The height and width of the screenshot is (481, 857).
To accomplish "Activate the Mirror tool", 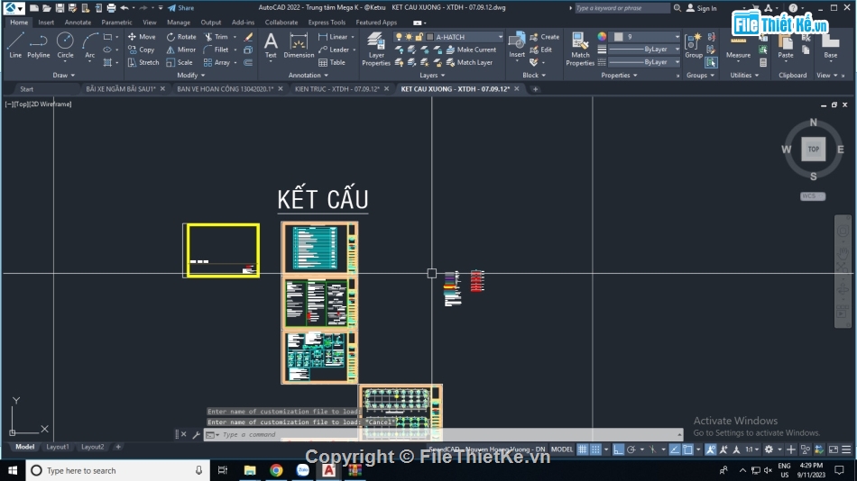I will 181,50.
